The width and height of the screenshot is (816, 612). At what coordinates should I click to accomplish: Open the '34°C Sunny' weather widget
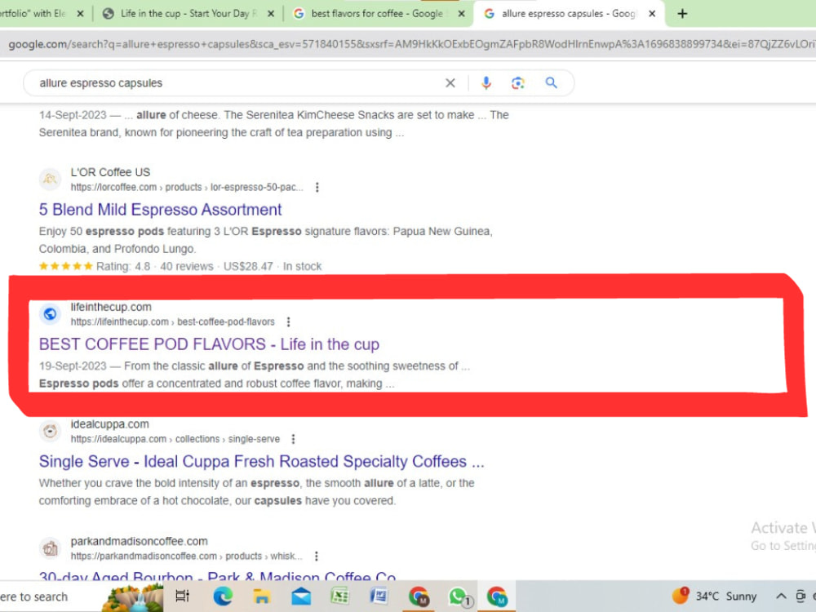714,596
